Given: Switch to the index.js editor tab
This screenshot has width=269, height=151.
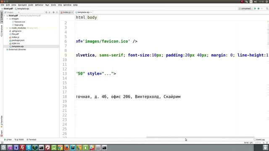Looking at the screenshot, I should 67,12.
